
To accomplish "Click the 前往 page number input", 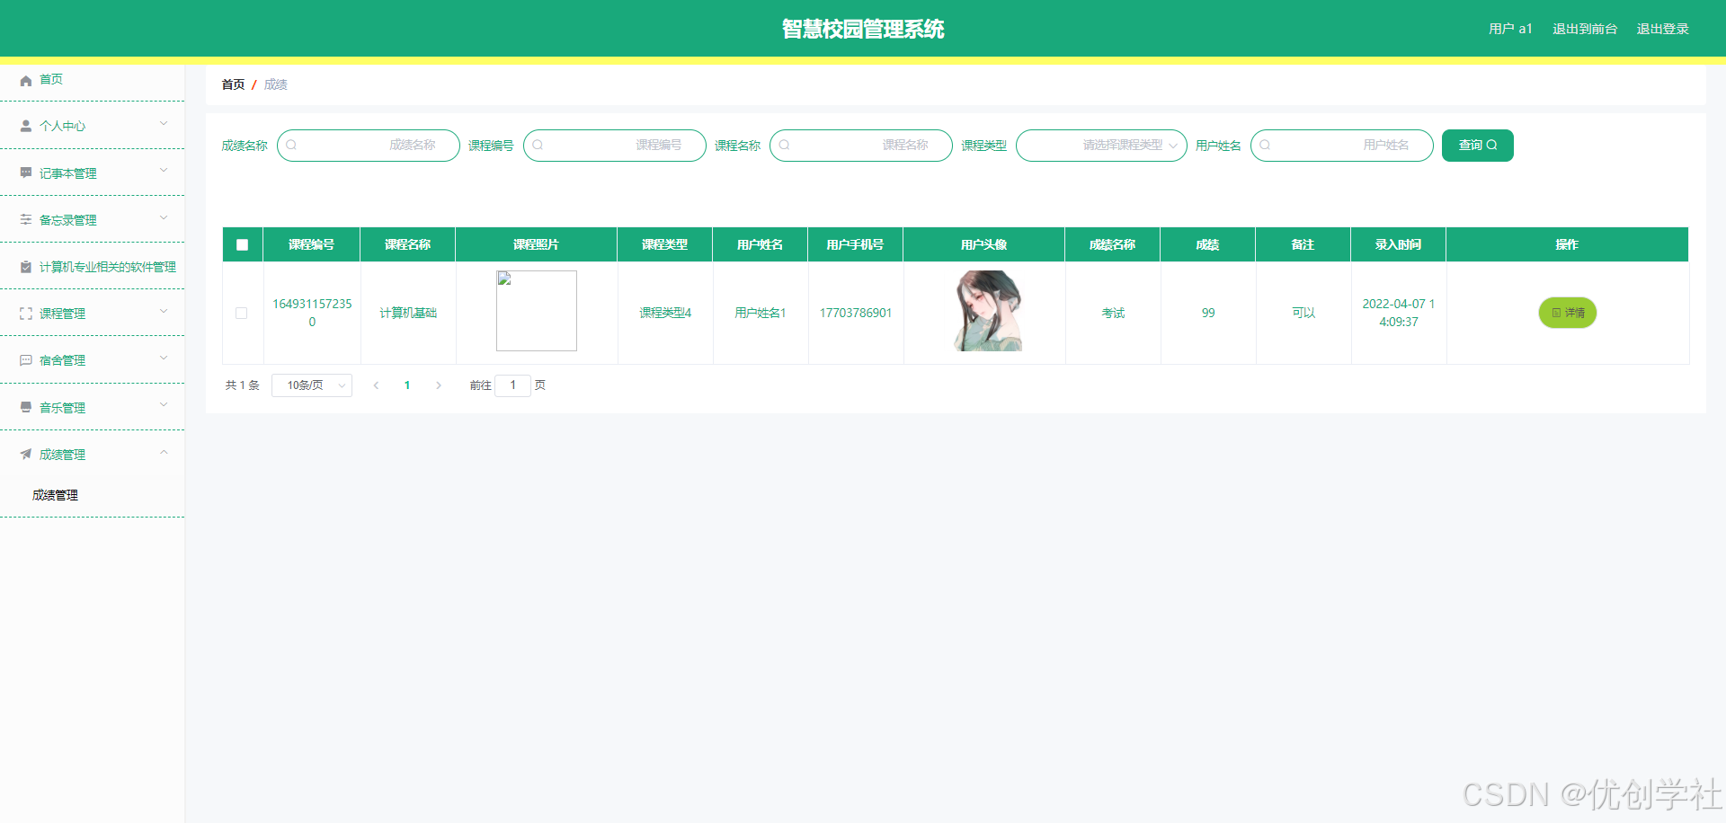I will pyautogui.click(x=513, y=385).
